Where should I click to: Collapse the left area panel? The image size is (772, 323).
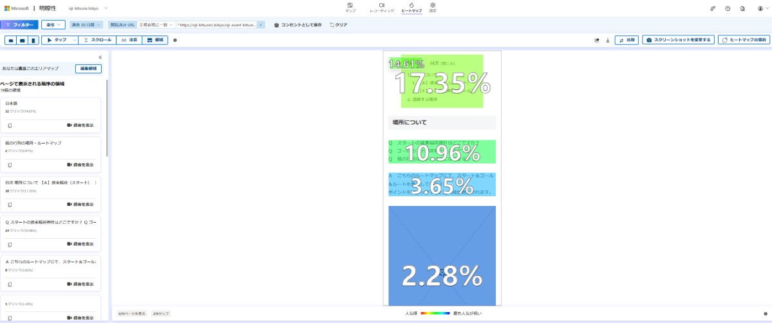[x=100, y=57]
